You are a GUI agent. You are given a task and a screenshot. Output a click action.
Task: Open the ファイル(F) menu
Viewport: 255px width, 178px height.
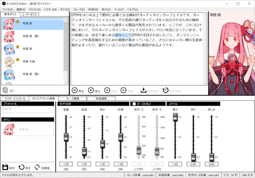[x=7, y=9]
